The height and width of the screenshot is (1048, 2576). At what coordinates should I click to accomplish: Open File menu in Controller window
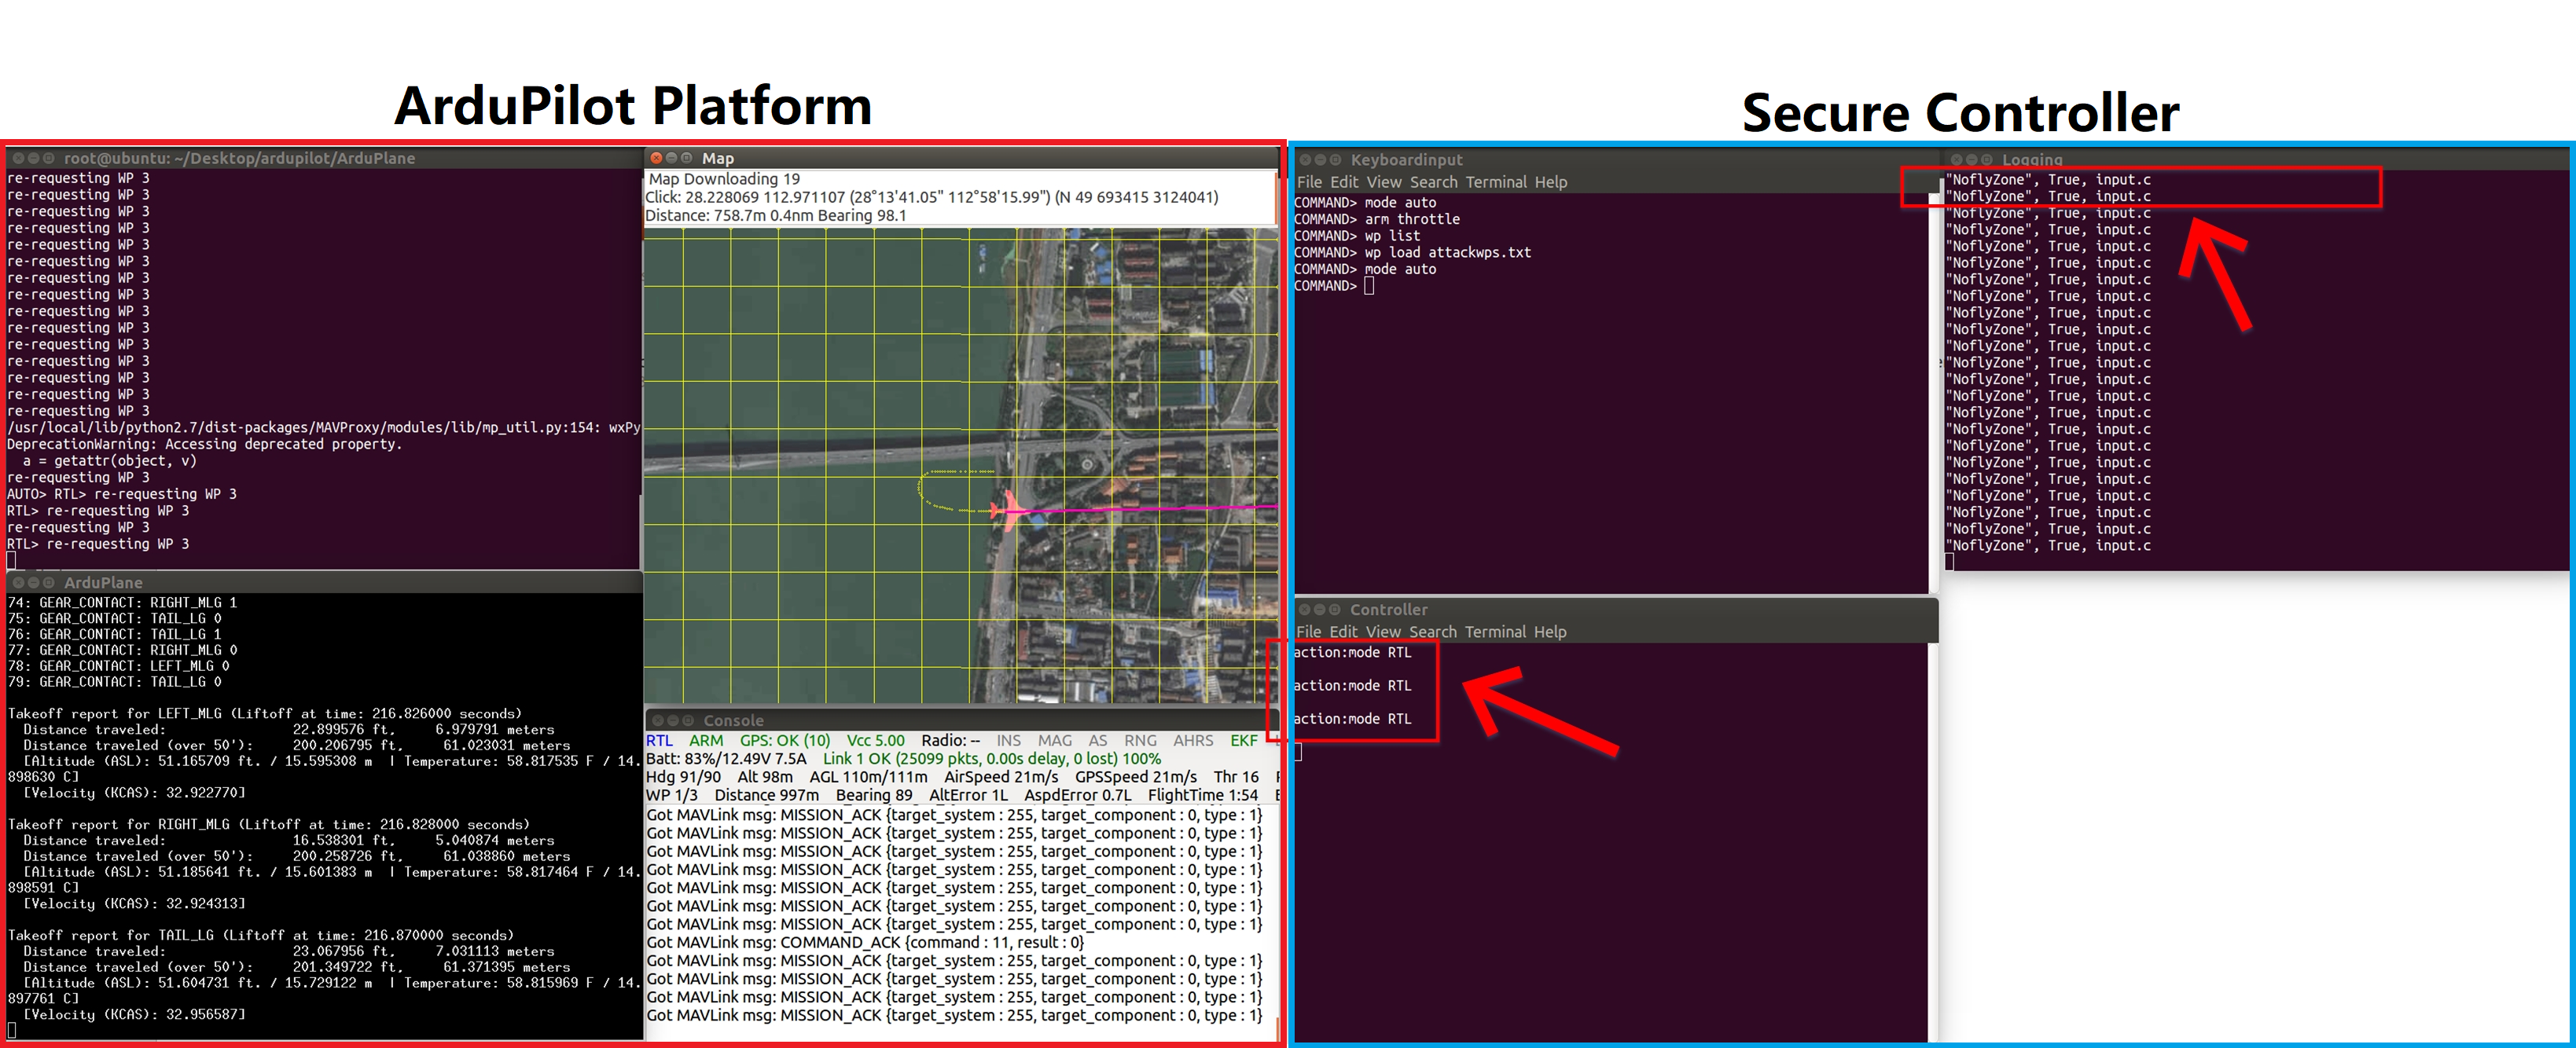(1308, 632)
